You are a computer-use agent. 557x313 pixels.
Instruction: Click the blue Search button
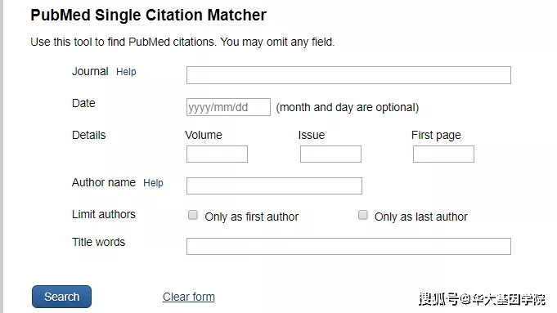(x=62, y=297)
